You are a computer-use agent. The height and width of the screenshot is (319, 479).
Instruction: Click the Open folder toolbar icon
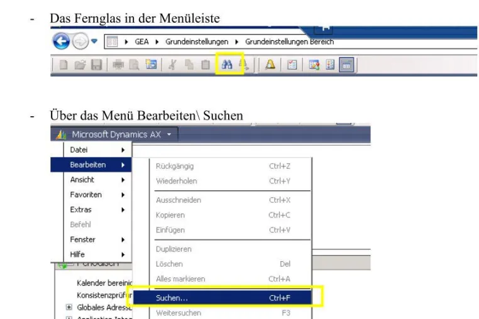(x=80, y=65)
